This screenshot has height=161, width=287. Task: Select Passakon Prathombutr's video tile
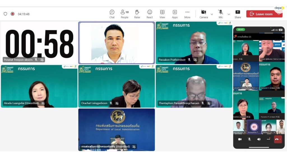(x=194, y=43)
